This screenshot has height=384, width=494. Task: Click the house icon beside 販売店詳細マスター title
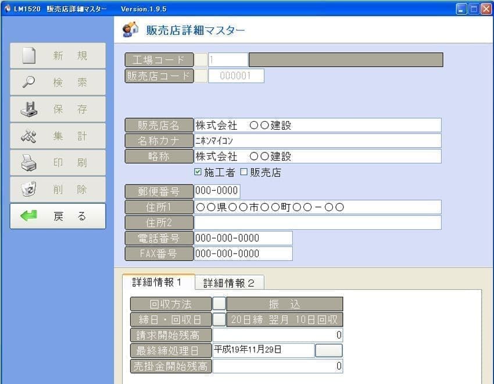point(131,30)
